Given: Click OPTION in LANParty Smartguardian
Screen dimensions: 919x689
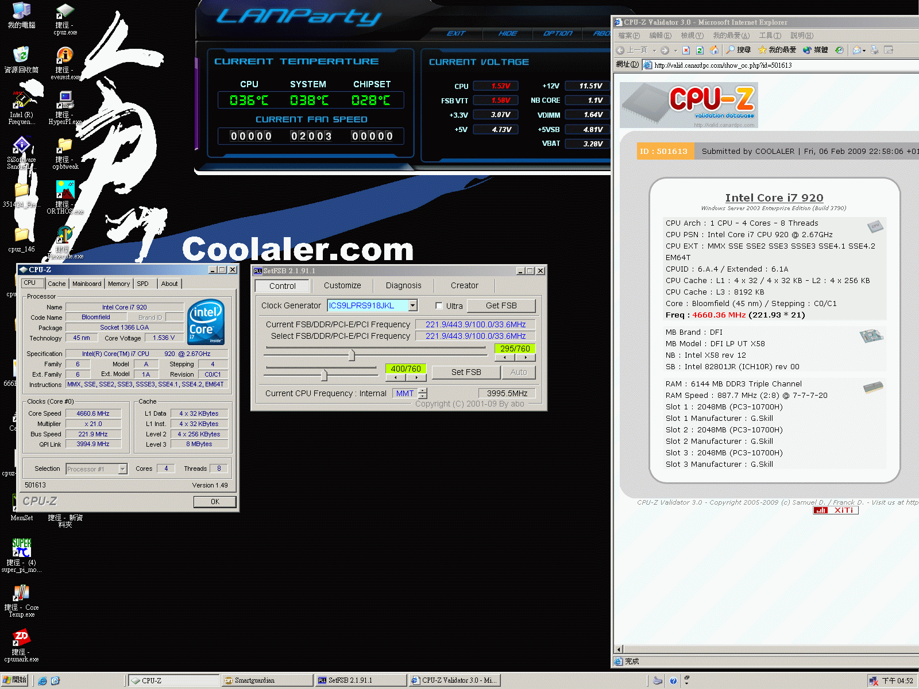Looking at the screenshot, I should click(558, 33).
